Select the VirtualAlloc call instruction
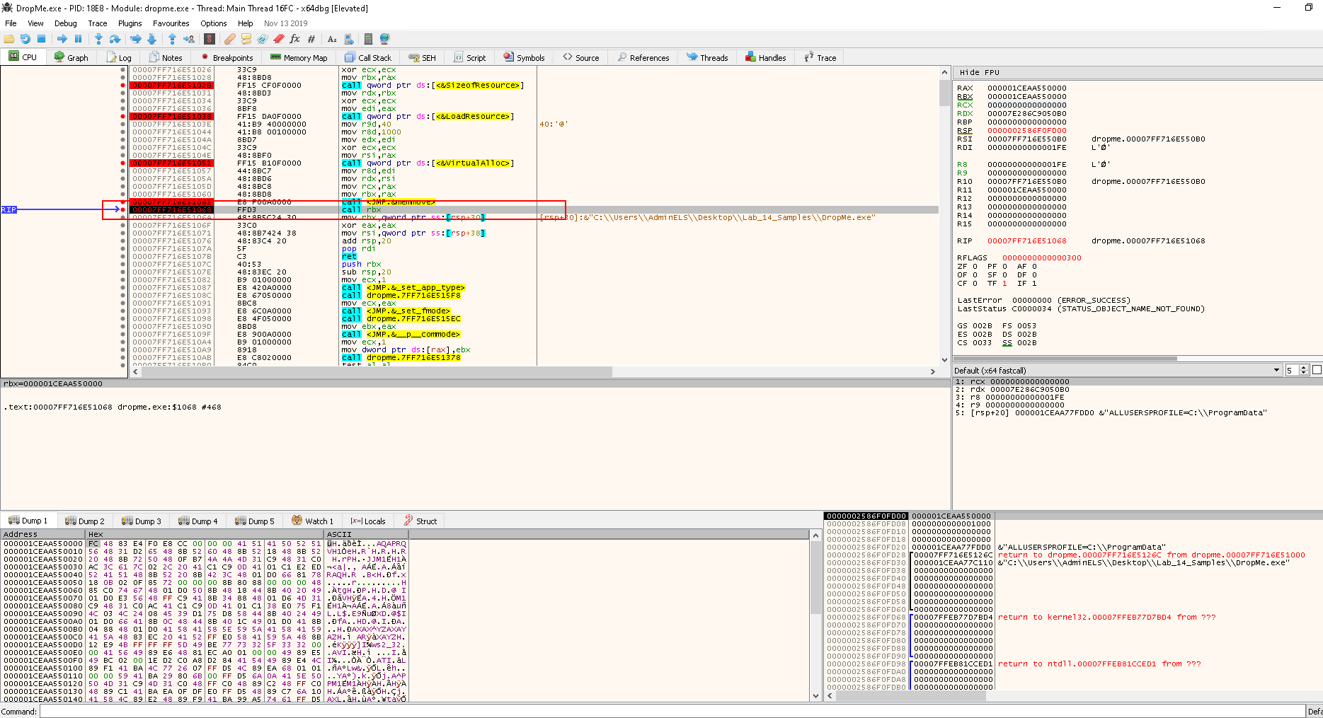Image resolution: width=1323 pixels, height=718 pixels. tap(427, 163)
